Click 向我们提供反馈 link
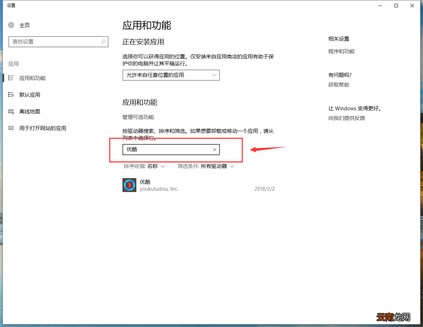This screenshot has height=327, width=423. (x=347, y=118)
